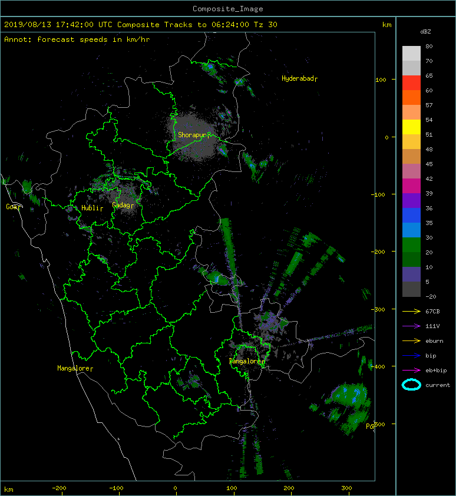This screenshot has width=456, height=496.
Task: Click the 70 value in the dBZ legend
Action: click(x=429, y=61)
